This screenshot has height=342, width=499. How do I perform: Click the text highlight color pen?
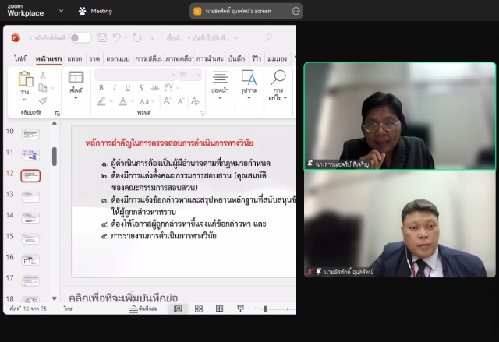point(101,101)
